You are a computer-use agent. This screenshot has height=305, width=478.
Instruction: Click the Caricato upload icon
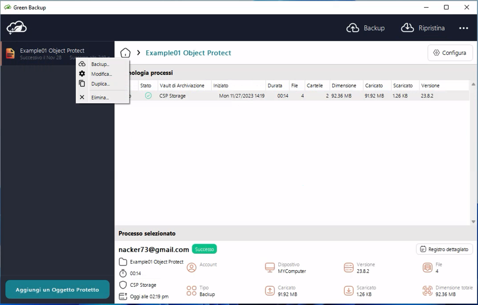tap(270, 291)
